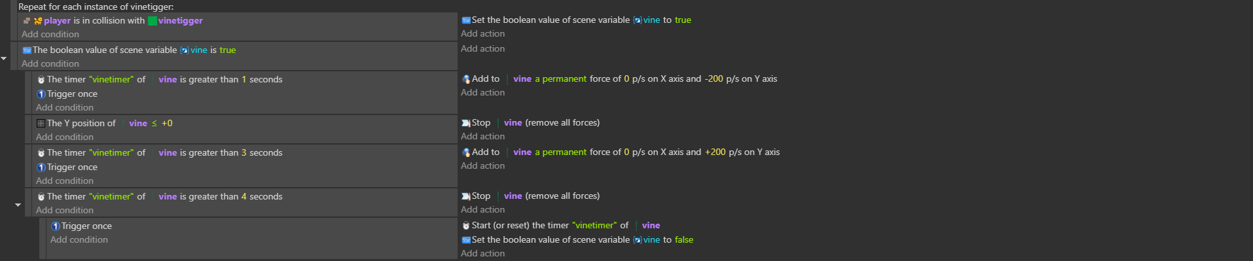
Task: Collapse the event with vine is true condition
Action: [4, 59]
